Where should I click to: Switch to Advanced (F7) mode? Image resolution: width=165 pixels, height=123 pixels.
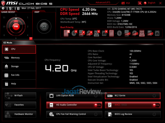tap(103, 3)
